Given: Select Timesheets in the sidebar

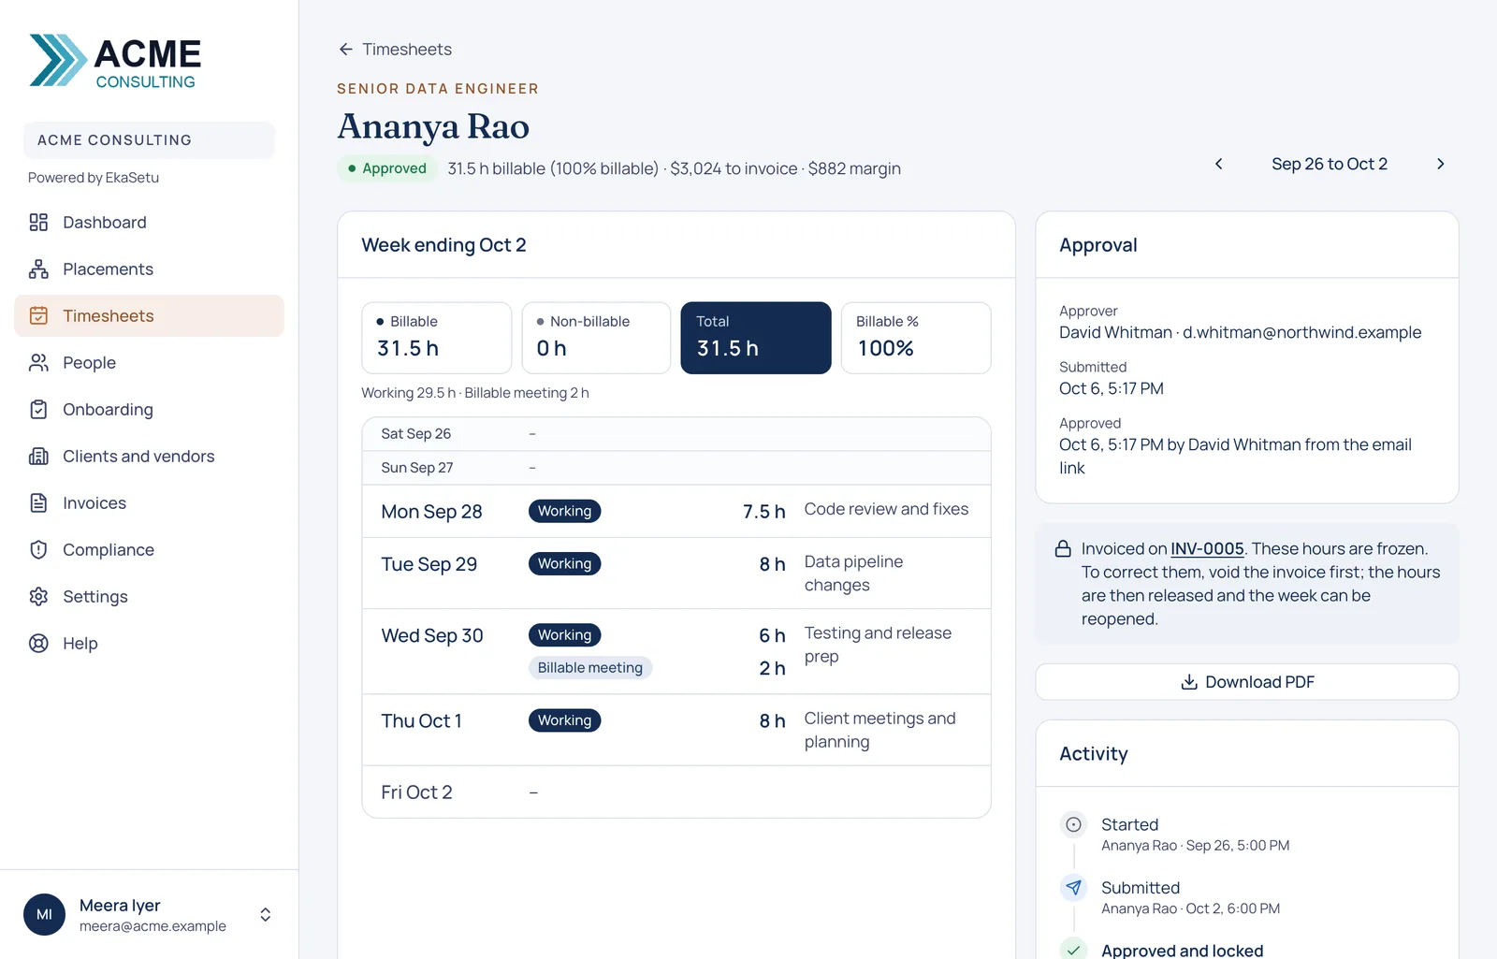Looking at the screenshot, I should [x=150, y=316].
